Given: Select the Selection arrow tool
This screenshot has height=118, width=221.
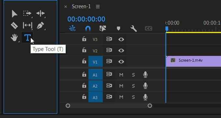Looking at the screenshot, I should tap(15, 14).
